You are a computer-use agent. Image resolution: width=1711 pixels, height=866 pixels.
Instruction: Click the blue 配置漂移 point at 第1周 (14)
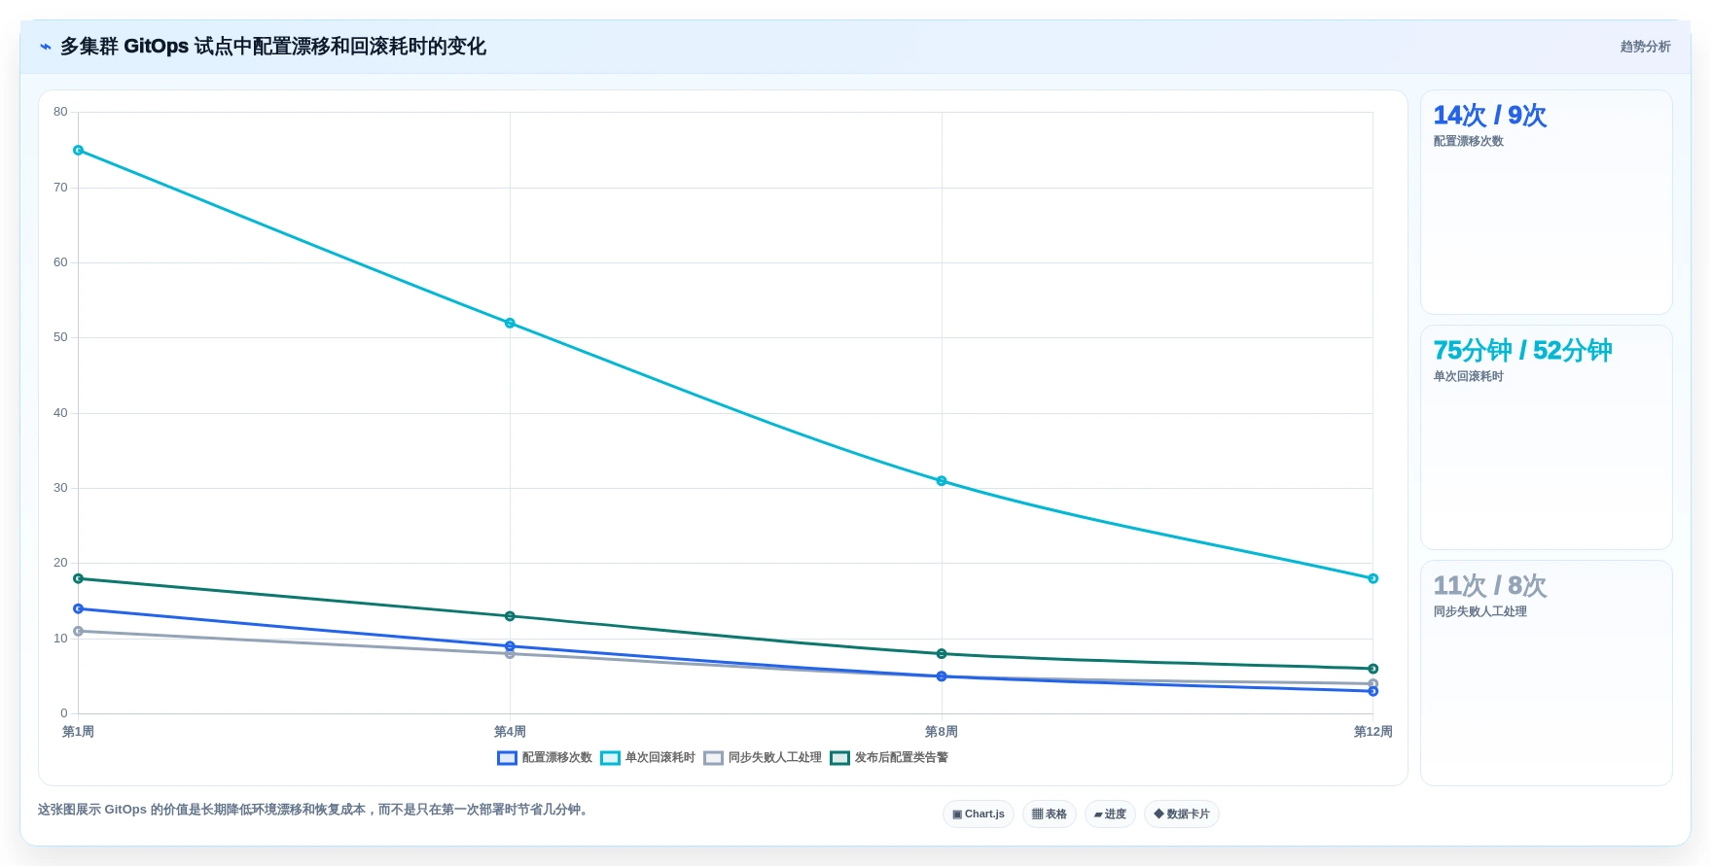point(79,608)
